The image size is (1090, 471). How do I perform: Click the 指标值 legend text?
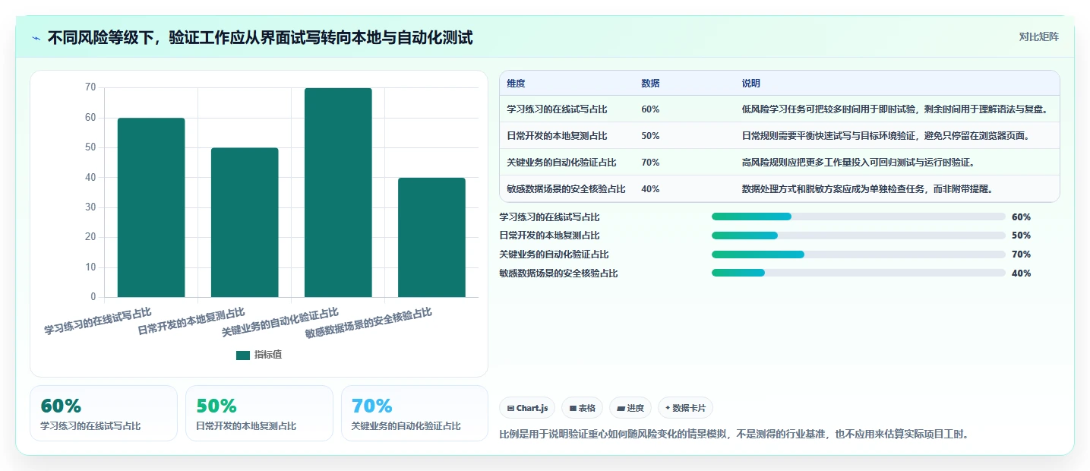pyautogui.click(x=268, y=355)
